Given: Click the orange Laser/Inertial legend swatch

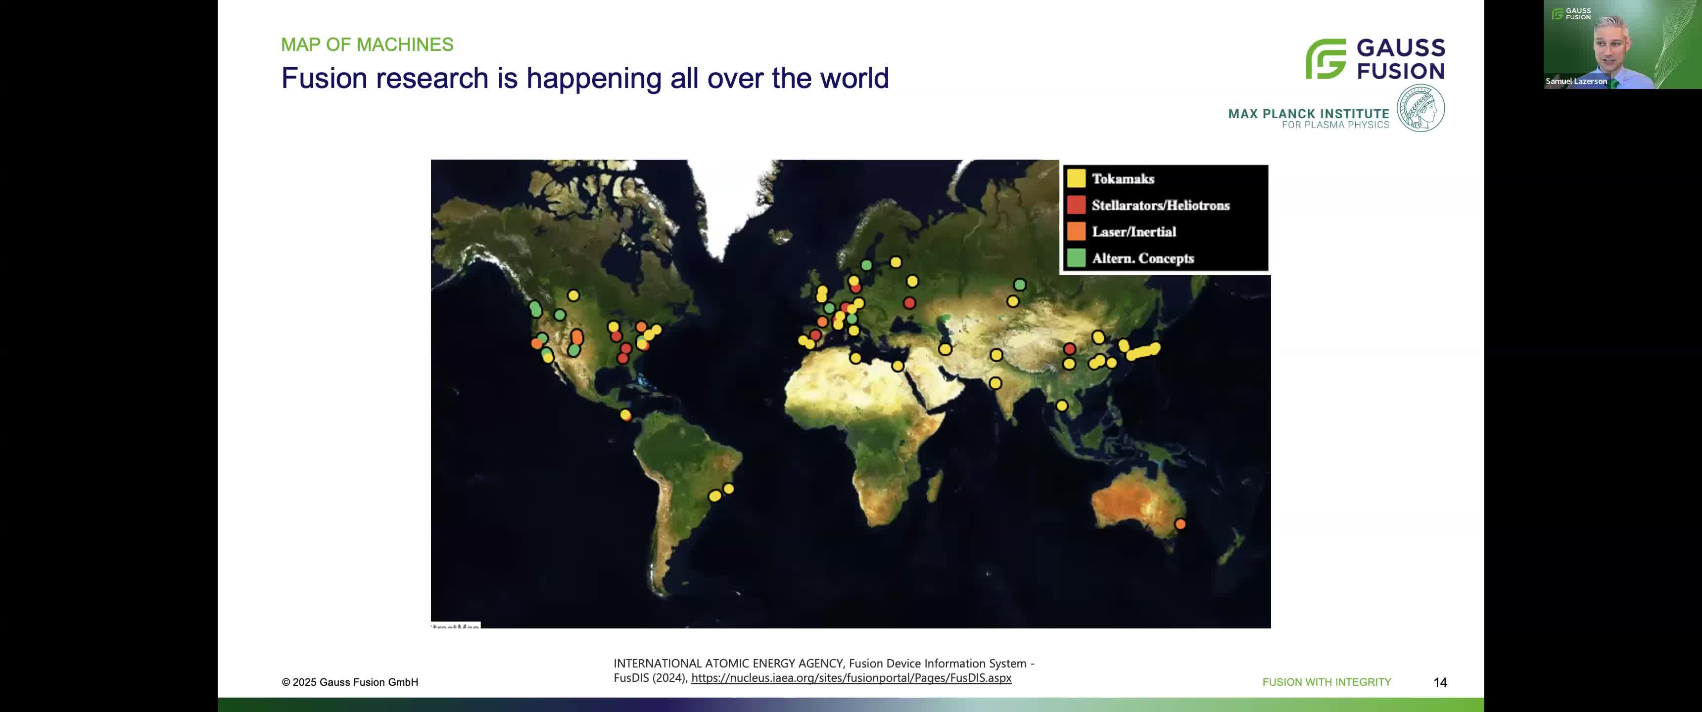Looking at the screenshot, I should pos(1076,231).
